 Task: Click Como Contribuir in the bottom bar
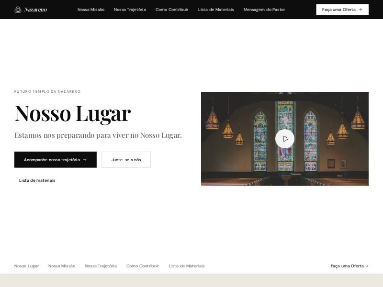click(143, 266)
